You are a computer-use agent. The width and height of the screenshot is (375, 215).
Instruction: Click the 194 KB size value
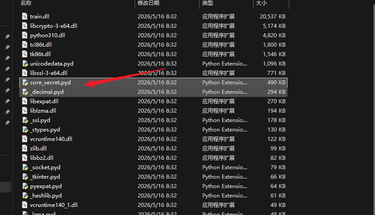point(276,110)
